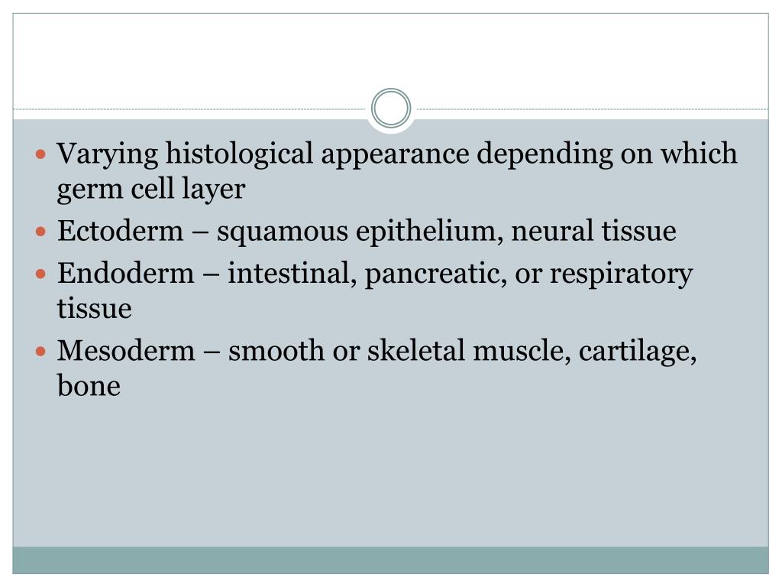
Task: Click the circle ornament at slide top
Action: (x=391, y=108)
